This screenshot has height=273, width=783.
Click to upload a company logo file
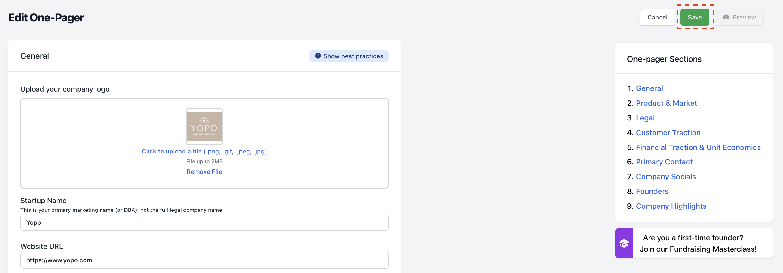[204, 151]
